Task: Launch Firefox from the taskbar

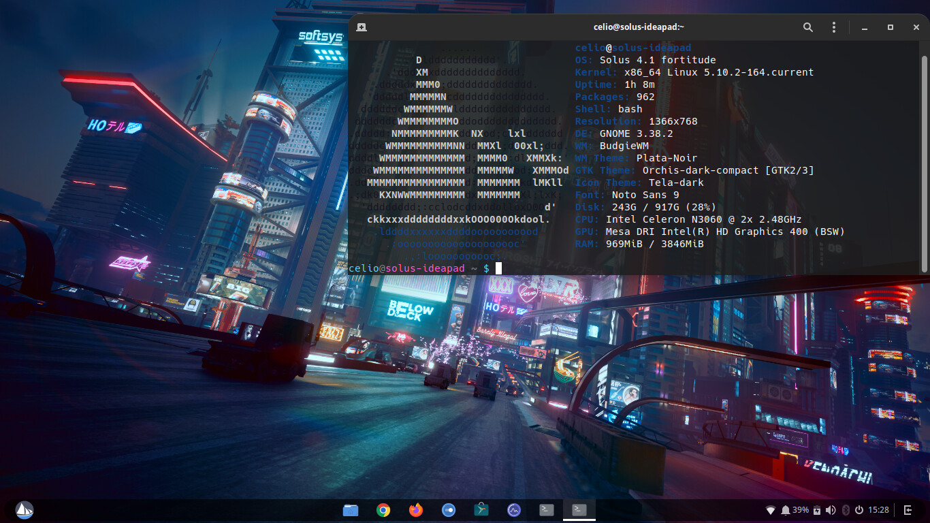Action: pos(416,509)
